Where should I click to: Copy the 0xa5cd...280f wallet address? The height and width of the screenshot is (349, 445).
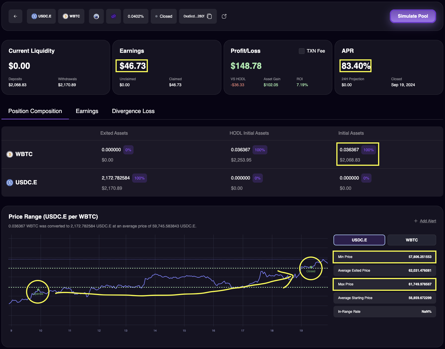(x=209, y=16)
